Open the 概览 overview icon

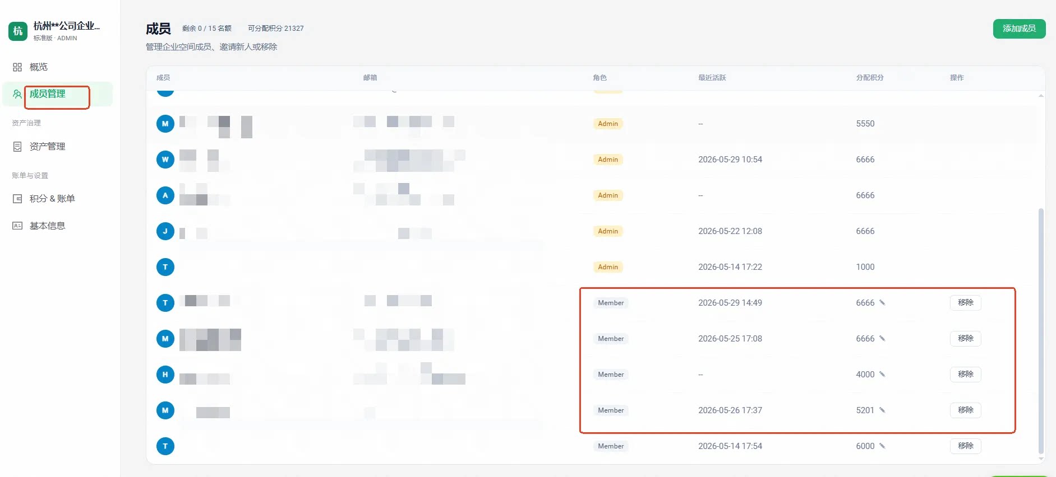click(17, 67)
